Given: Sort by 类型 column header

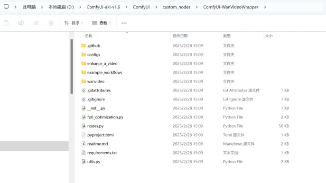Looking at the screenshot, I should pyautogui.click(x=227, y=36).
